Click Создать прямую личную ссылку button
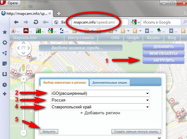 pyautogui.click(x=136, y=132)
